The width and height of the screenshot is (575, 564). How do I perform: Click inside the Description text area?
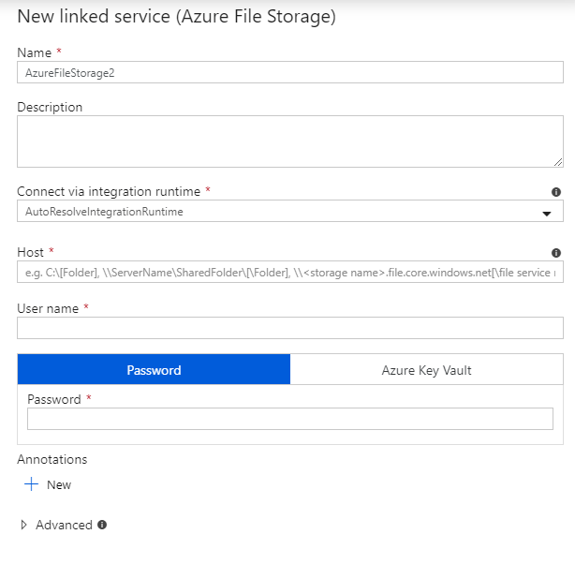coord(290,141)
